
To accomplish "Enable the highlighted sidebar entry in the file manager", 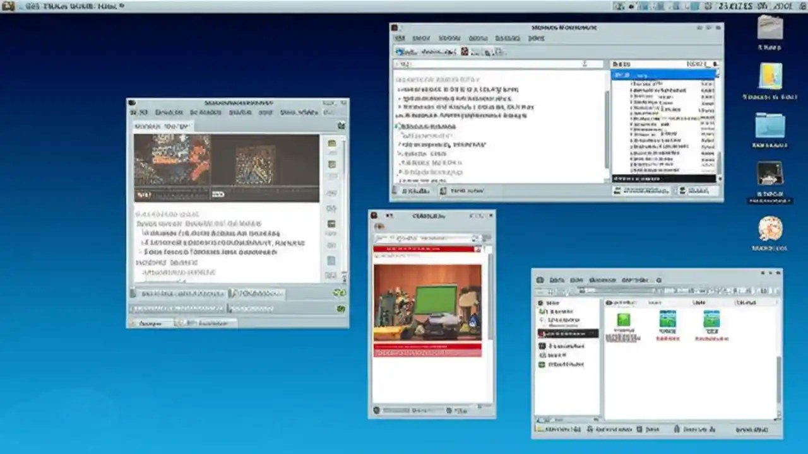I will click(x=566, y=333).
